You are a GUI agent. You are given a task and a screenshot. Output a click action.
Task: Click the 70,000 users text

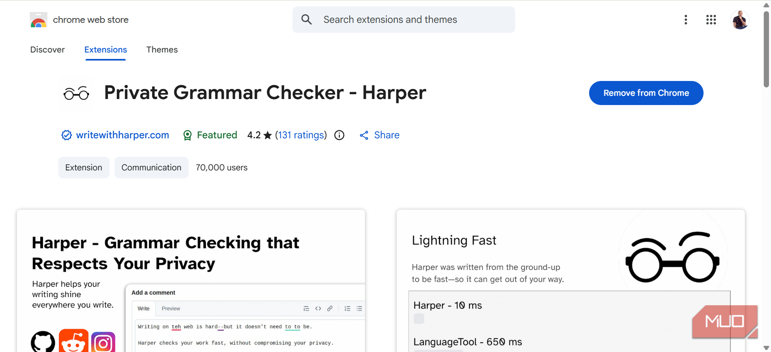click(222, 168)
